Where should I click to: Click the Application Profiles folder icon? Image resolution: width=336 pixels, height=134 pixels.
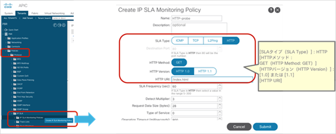click(9, 38)
